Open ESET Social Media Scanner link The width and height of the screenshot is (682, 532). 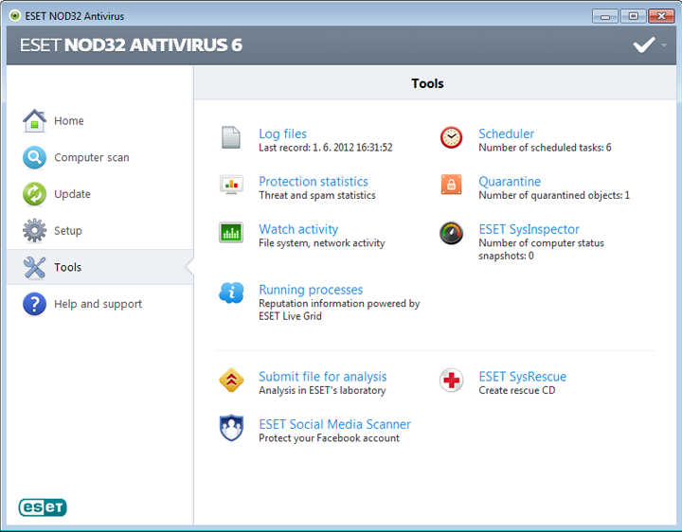tap(334, 424)
